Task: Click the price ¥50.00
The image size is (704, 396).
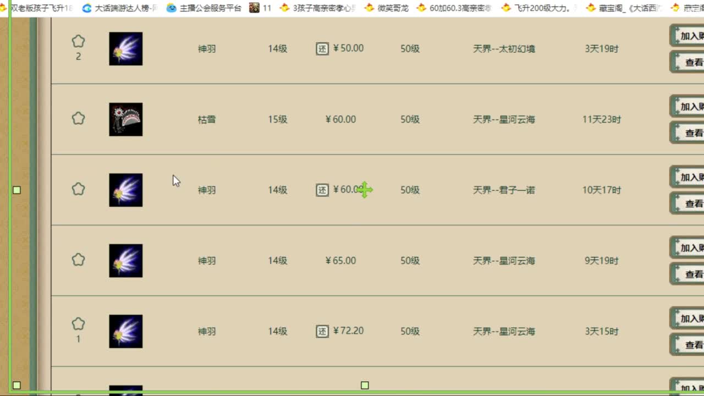Action: [348, 48]
